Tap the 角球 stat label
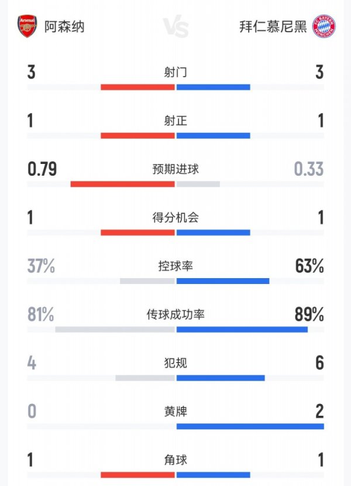The width and height of the screenshot is (351, 486). coord(175,460)
